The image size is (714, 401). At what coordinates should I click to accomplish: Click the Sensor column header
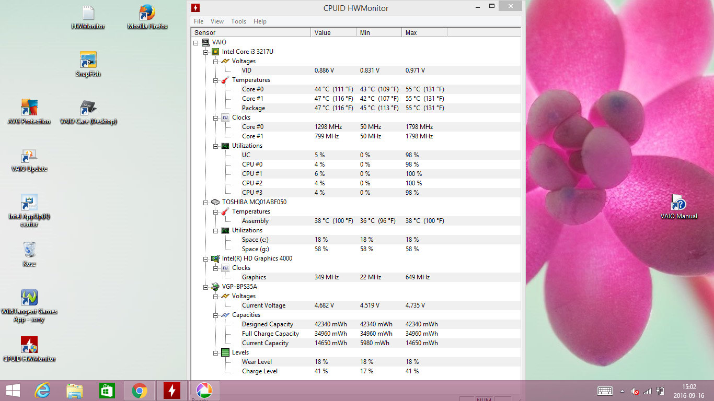251,32
